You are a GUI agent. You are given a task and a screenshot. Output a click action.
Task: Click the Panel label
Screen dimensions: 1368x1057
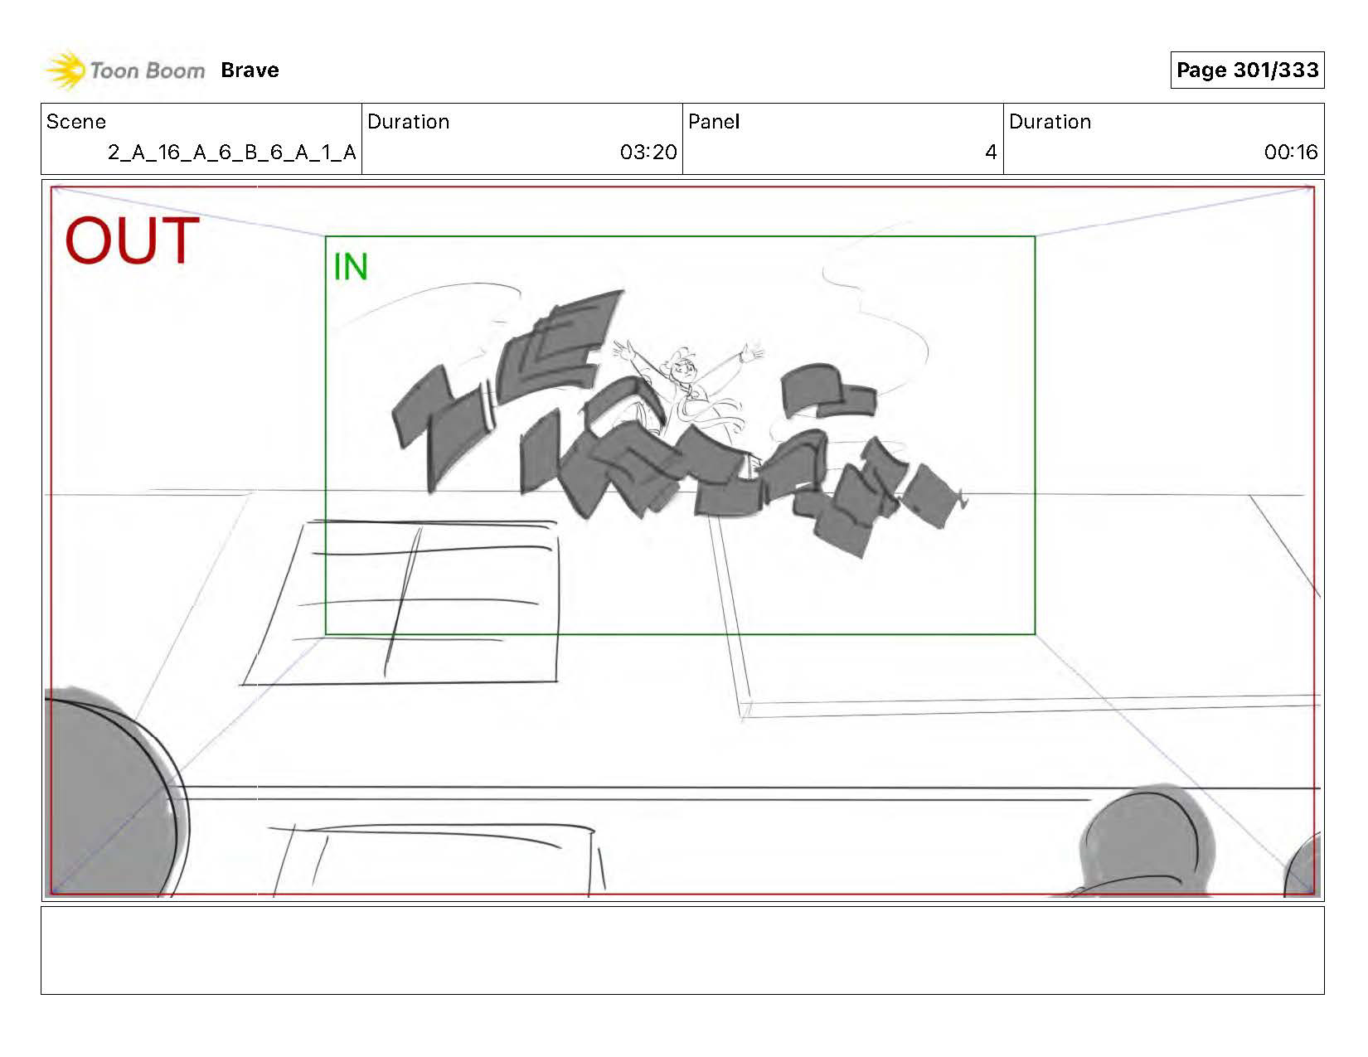[713, 122]
